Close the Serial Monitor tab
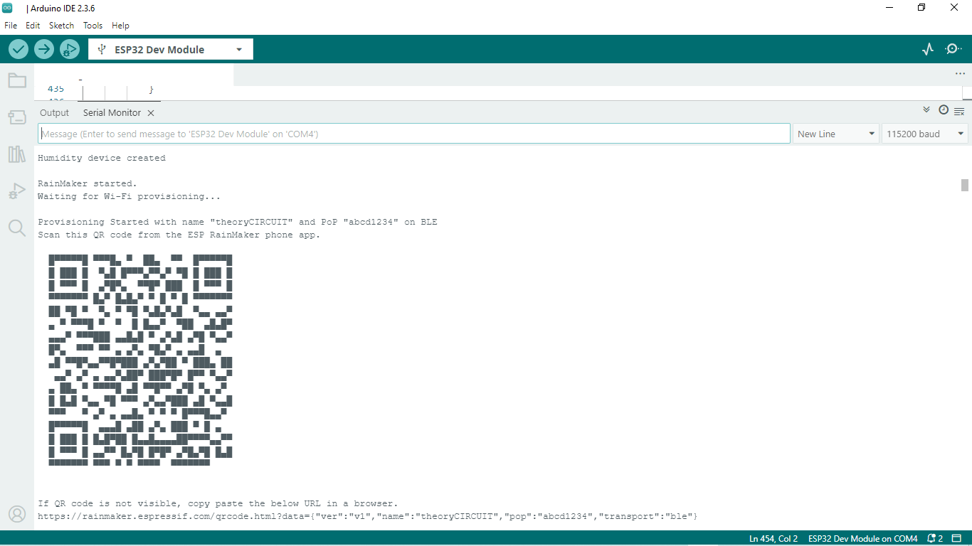 151,113
